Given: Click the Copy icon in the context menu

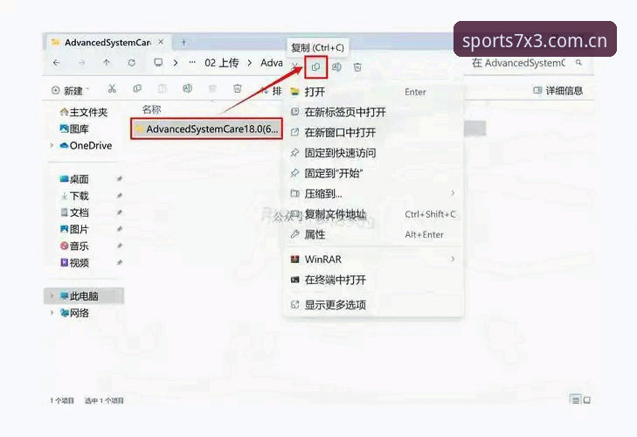Looking at the screenshot, I should pos(315,67).
